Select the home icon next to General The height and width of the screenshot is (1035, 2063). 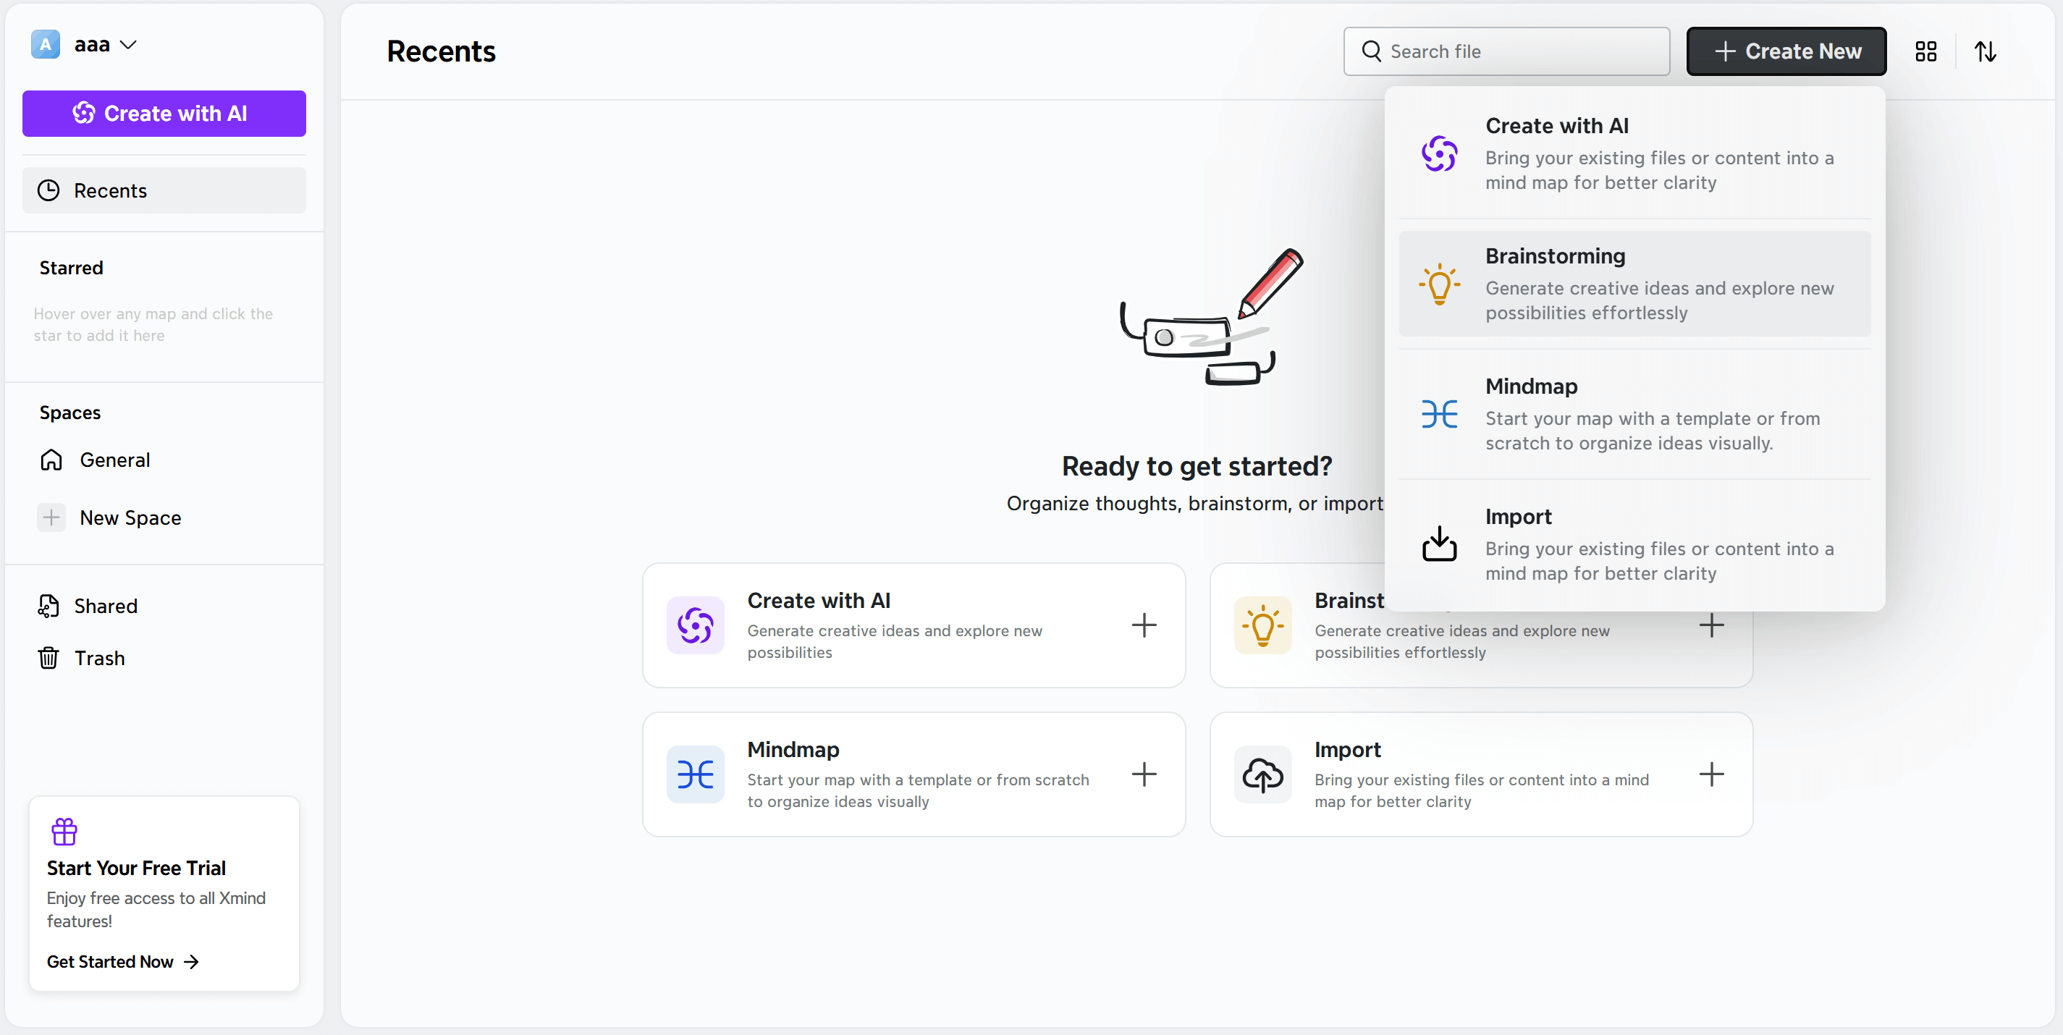click(x=51, y=460)
